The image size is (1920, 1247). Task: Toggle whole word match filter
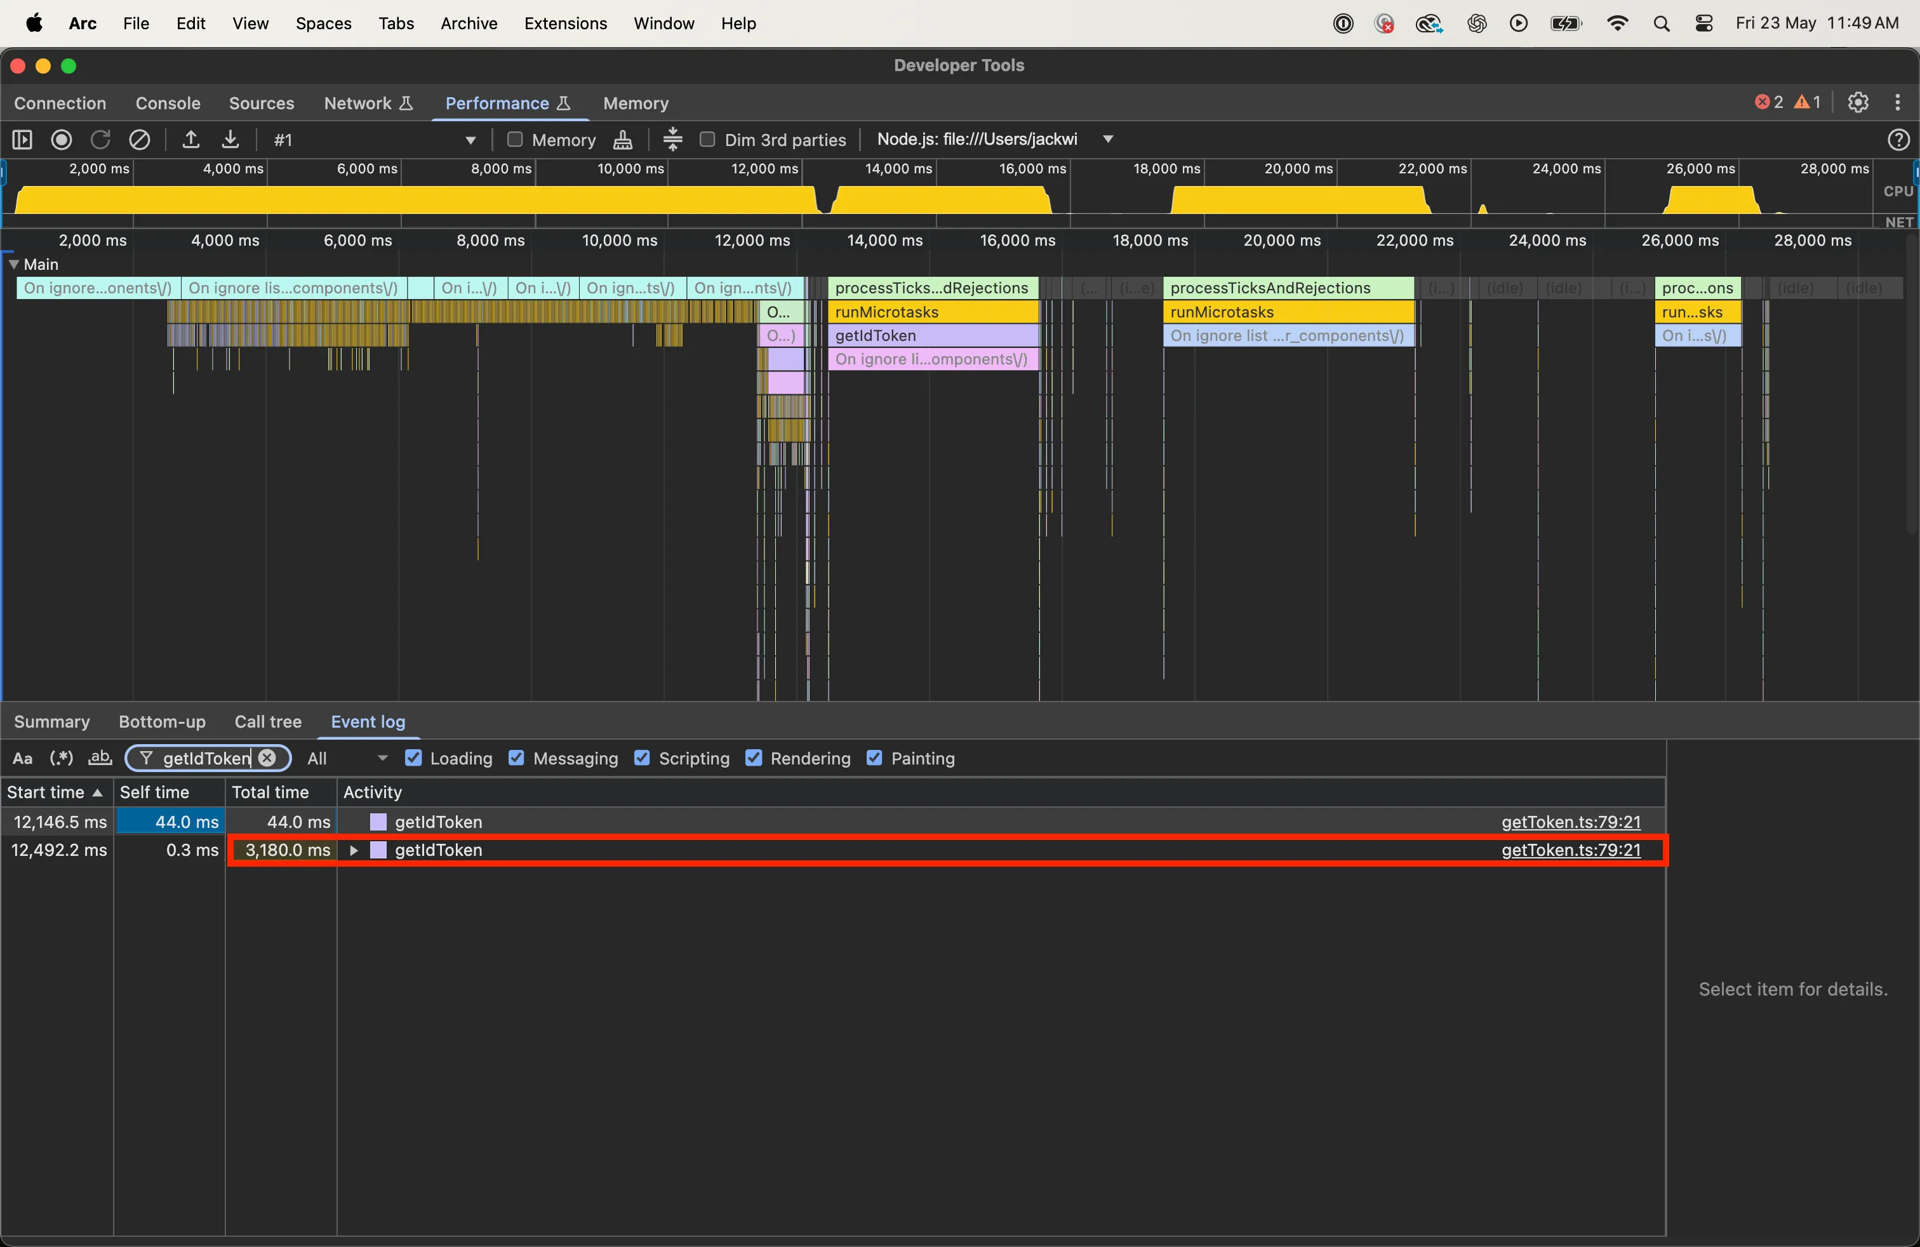click(99, 758)
